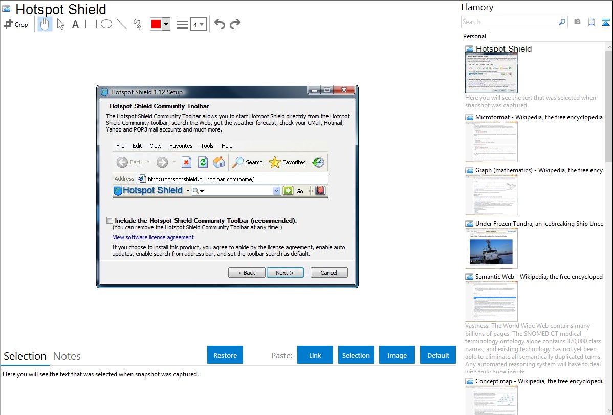Click the red color swatch
This screenshot has height=415, width=613.
pyautogui.click(x=156, y=24)
